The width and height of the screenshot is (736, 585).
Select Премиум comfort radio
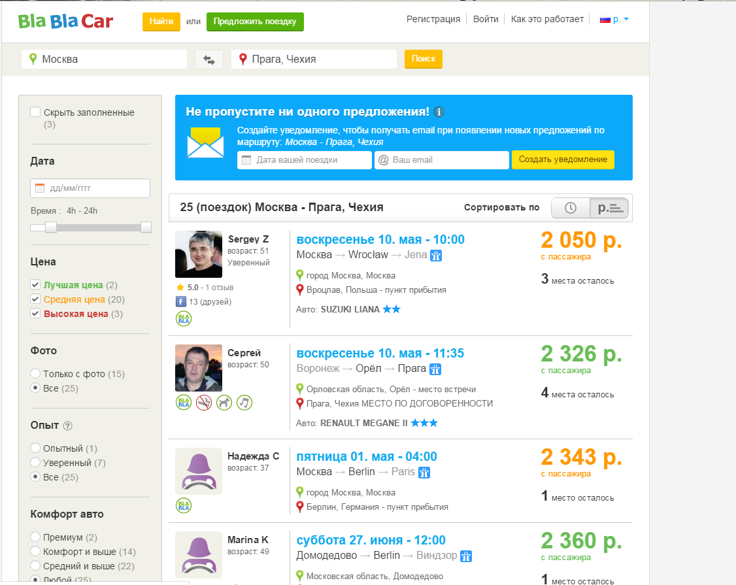coord(35,537)
